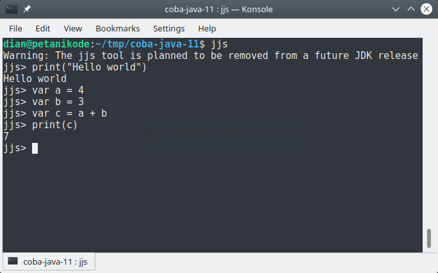This screenshot has height=273, width=438.
Task: Click the jjs prompt cursor block
Action: pos(35,148)
